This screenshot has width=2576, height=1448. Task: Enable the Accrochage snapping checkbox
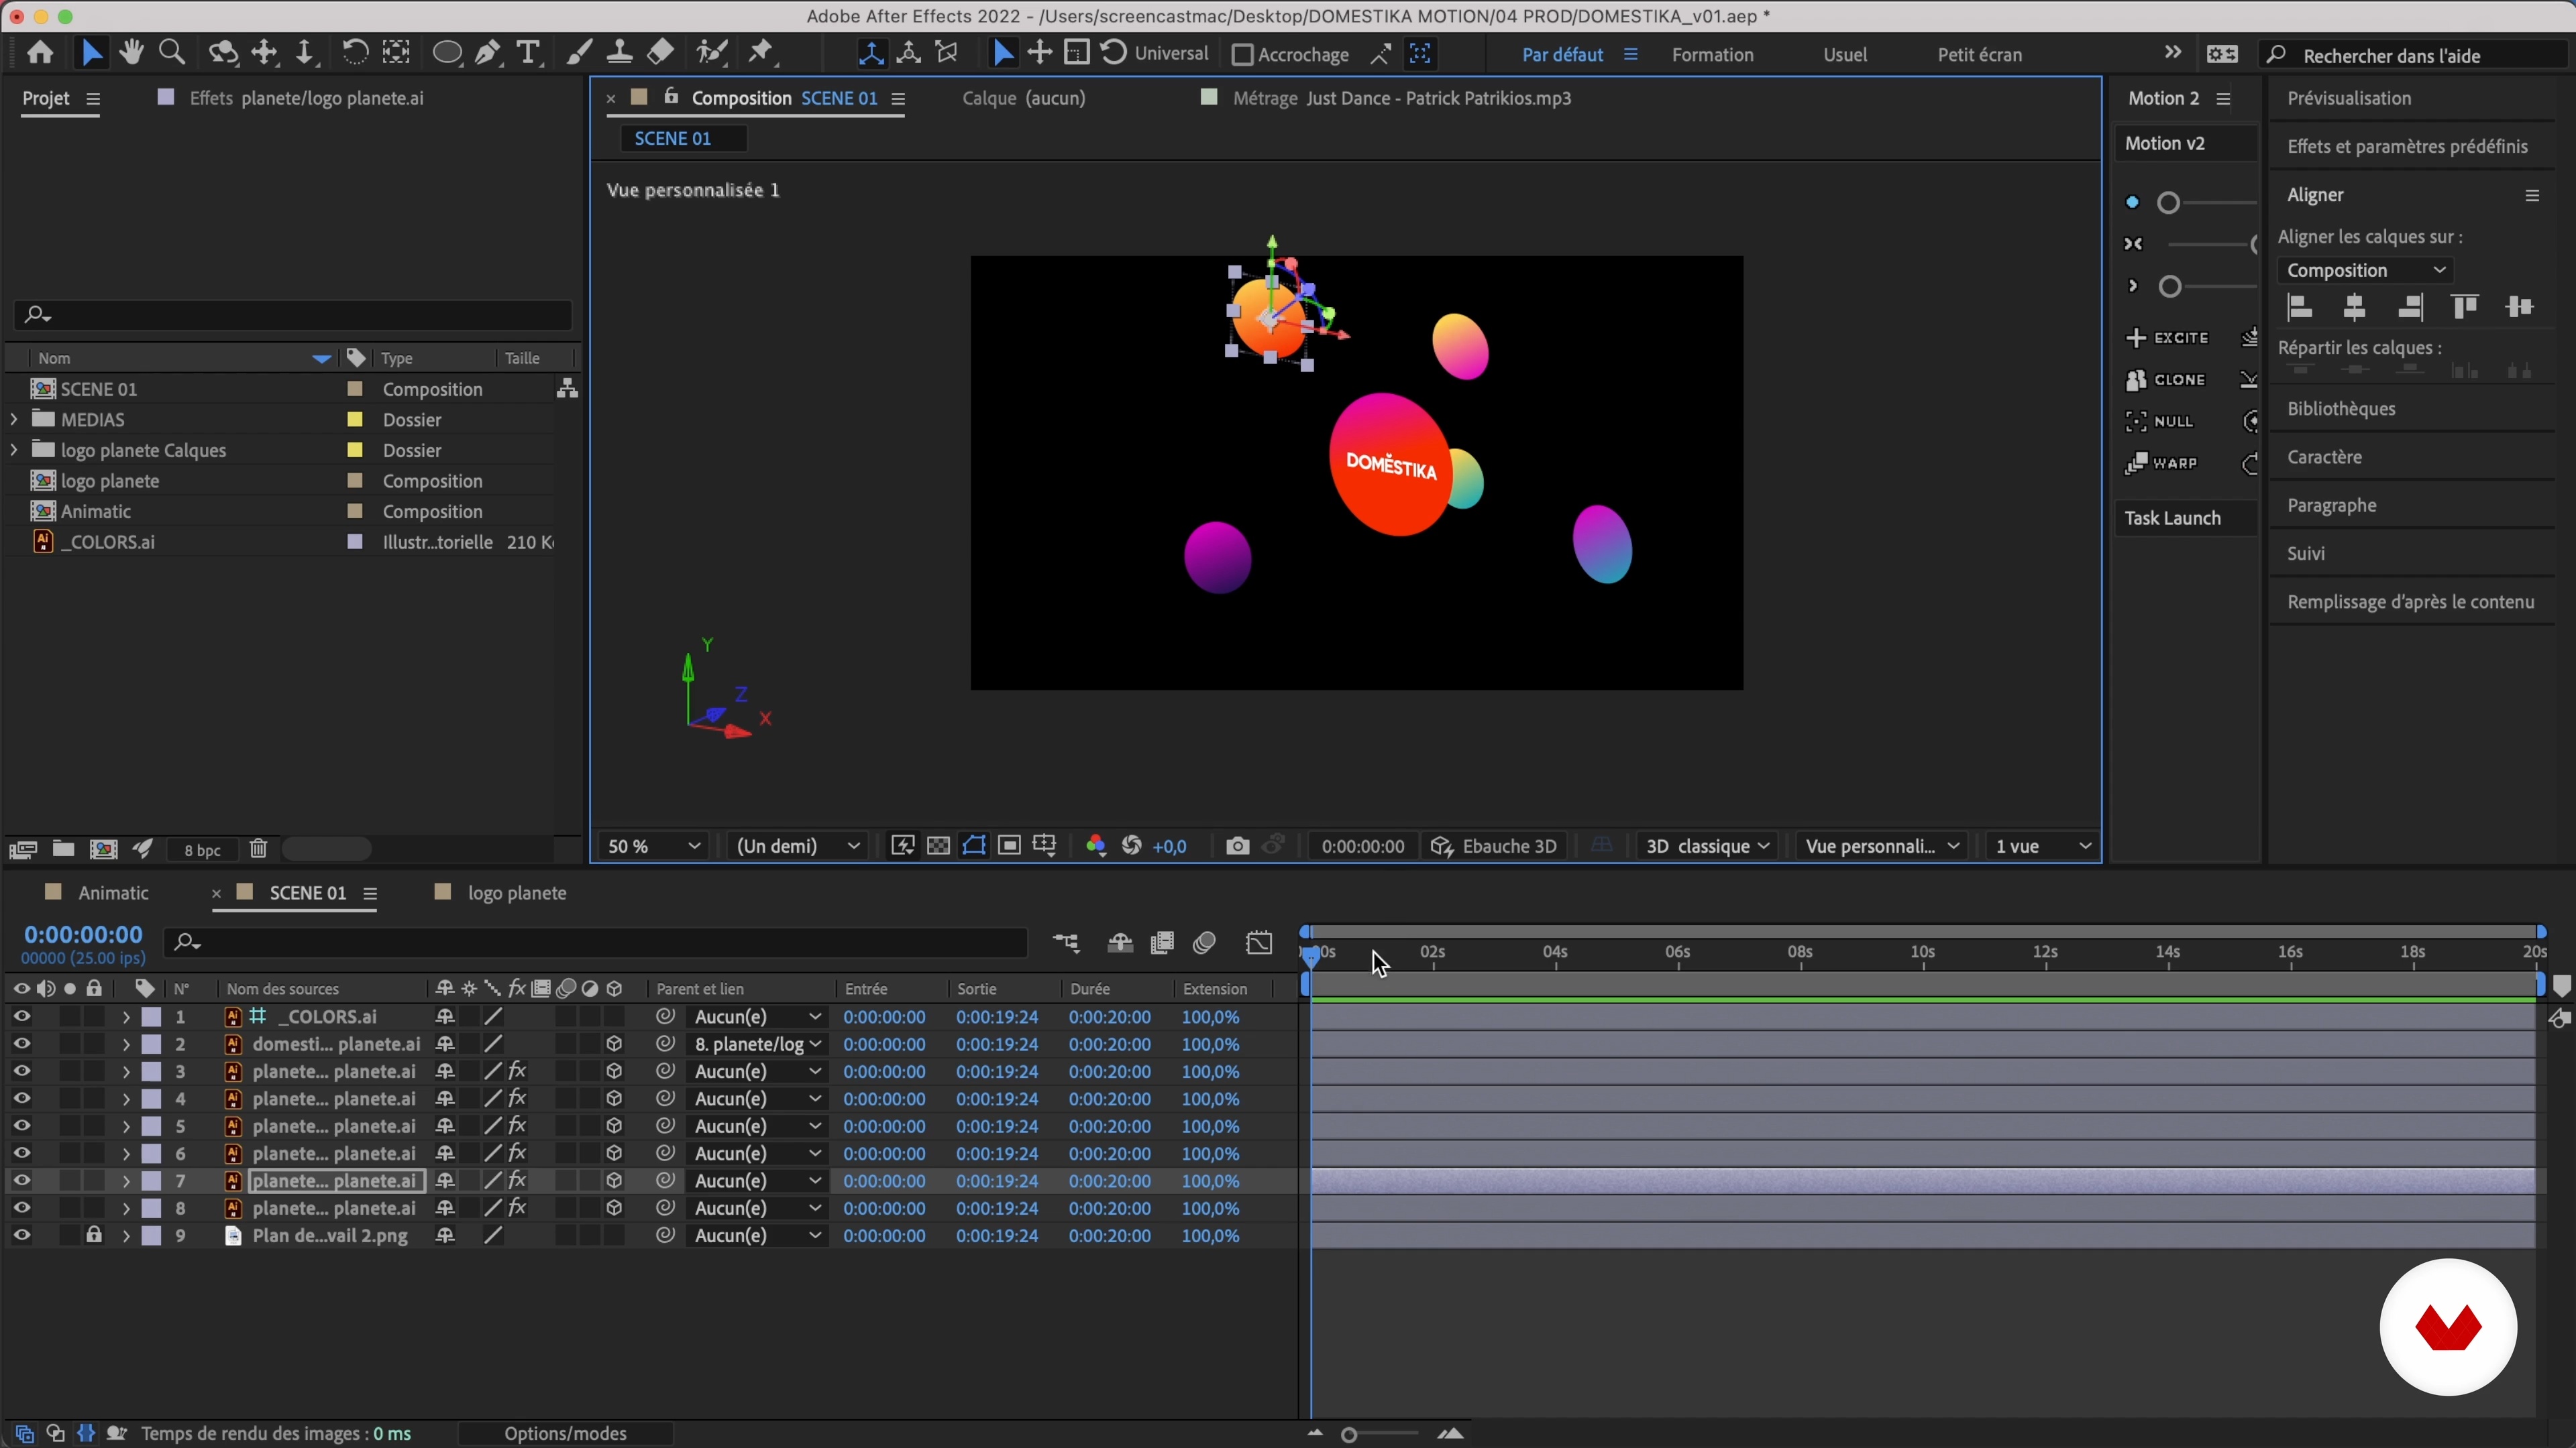coord(1242,55)
